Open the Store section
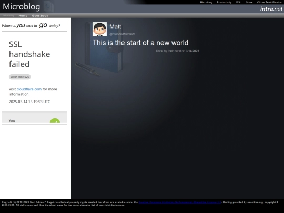The height and width of the screenshot is (213, 284). click(x=249, y=2)
